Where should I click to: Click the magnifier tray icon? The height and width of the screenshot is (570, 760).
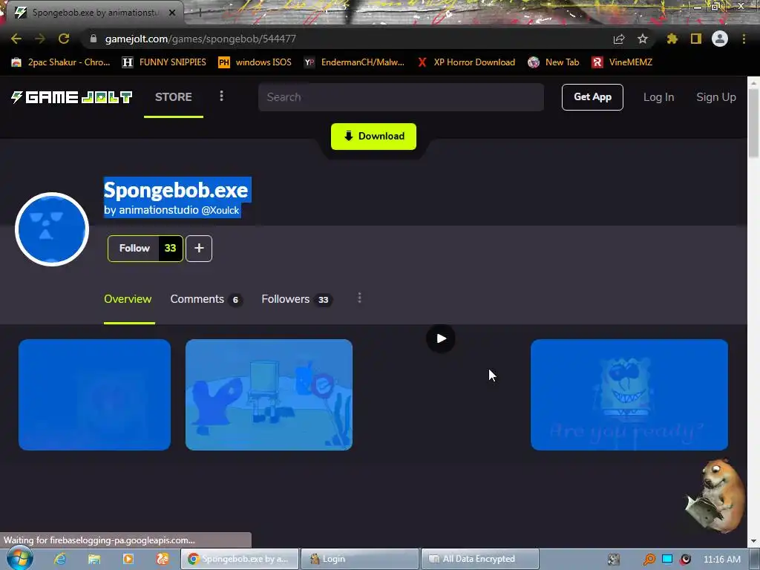[x=649, y=559]
